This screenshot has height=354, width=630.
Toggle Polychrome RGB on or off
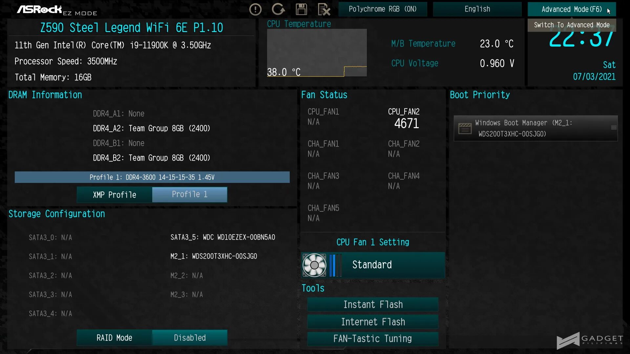pyautogui.click(x=383, y=9)
